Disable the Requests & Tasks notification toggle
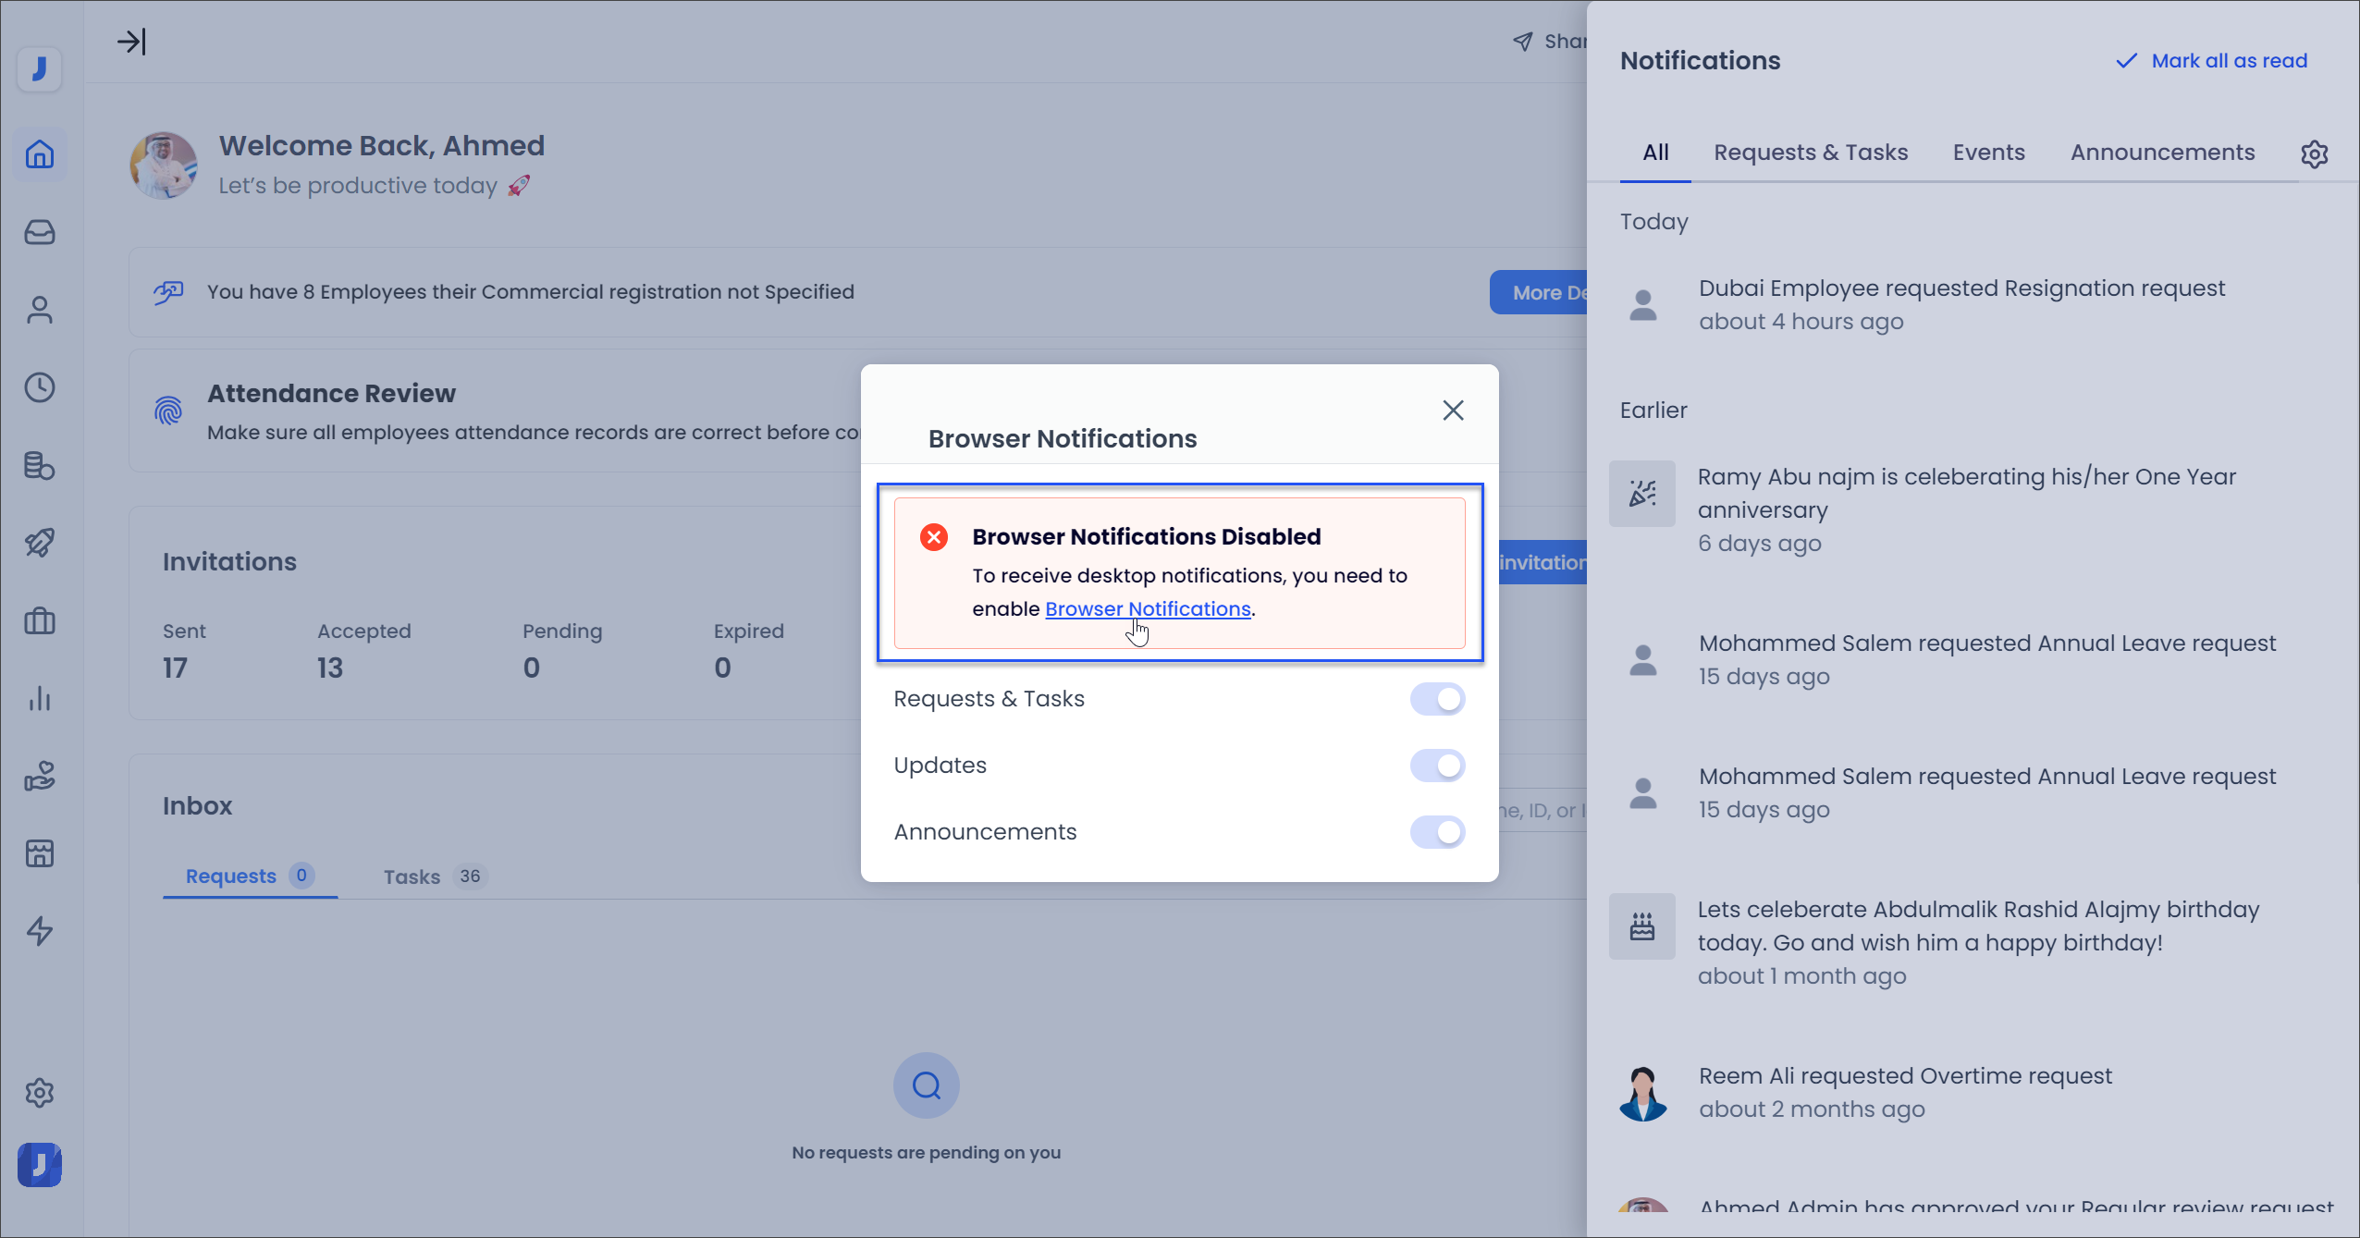Viewport: 2360px width, 1238px height. (x=1437, y=699)
